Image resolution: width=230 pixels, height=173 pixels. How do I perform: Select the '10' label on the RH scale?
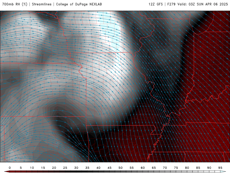pyautogui.click(x=32, y=168)
